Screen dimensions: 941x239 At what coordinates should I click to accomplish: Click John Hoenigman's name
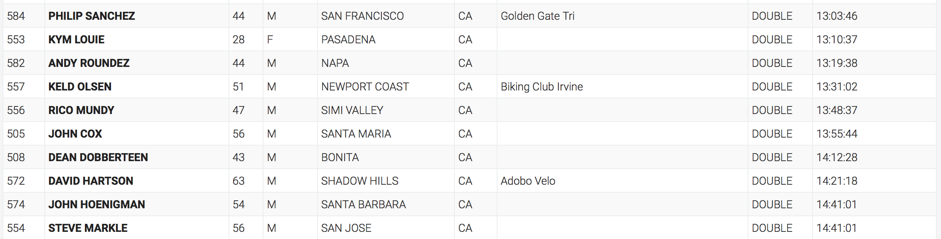pyautogui.click(x=96, y=204)
